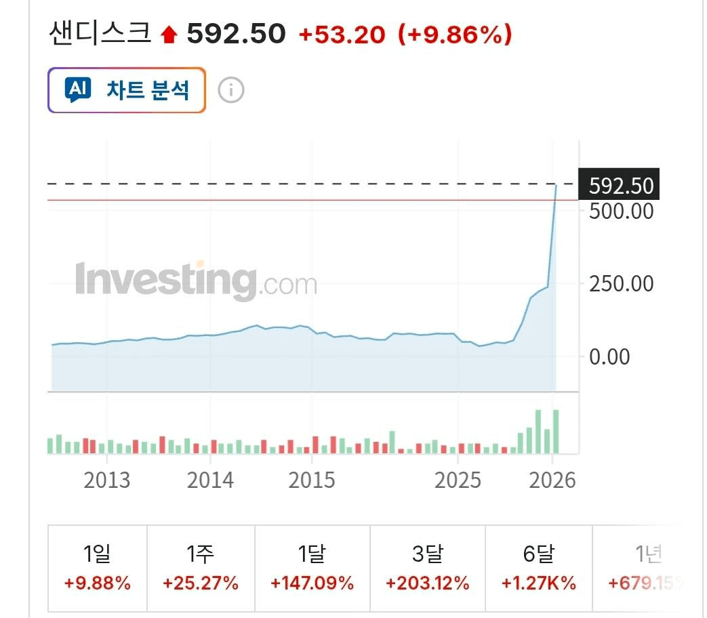This screenshot has height=618, width=707.
Task: Select the 1일 period tab
Action: 98,568
